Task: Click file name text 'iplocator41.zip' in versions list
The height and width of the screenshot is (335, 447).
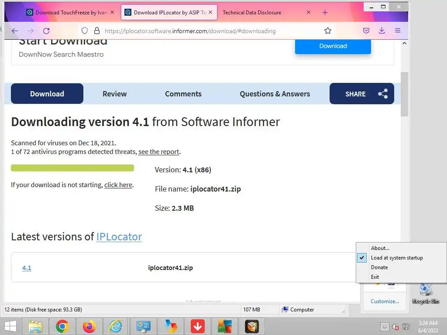Action: coord(171,268)
